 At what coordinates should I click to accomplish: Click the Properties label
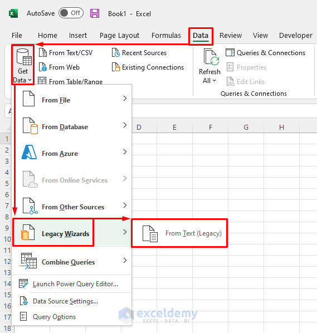[x=251, y=67]
